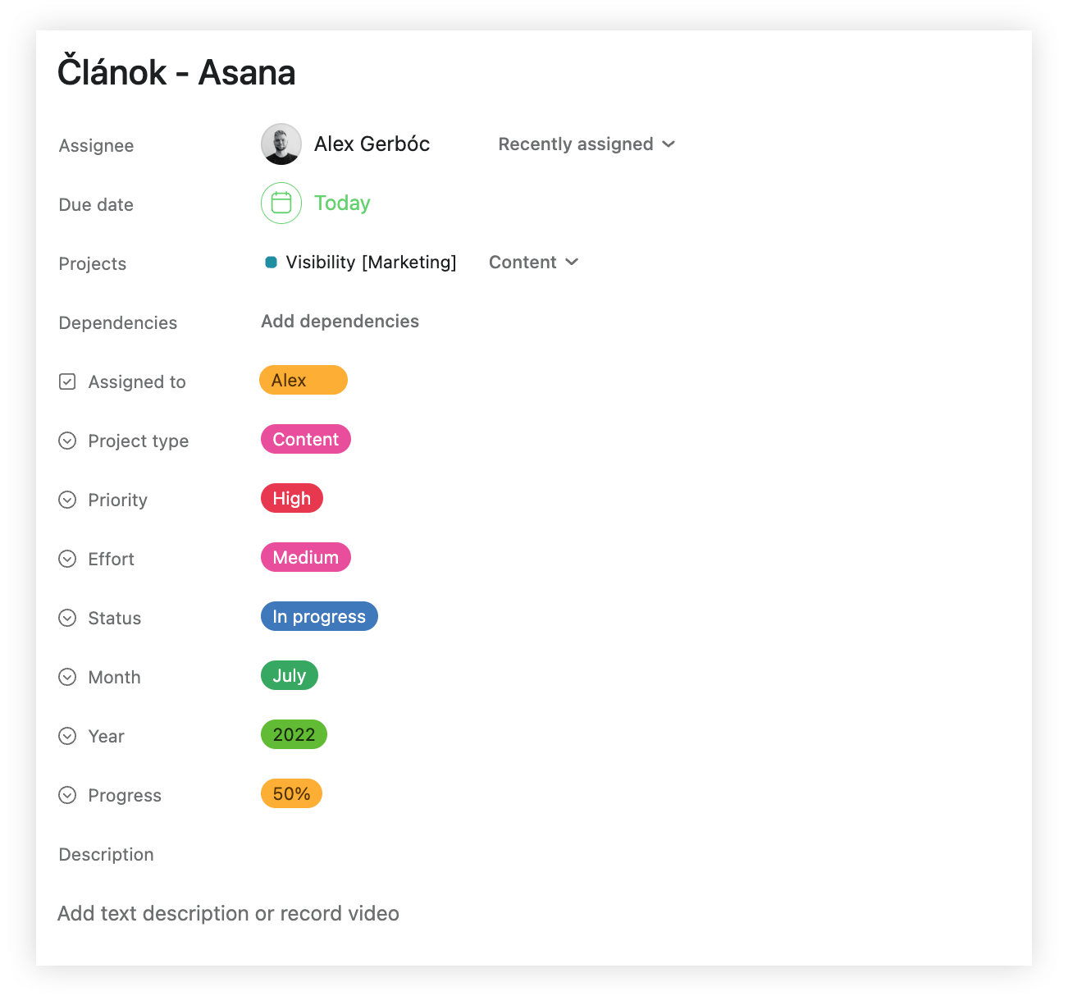Click the Project type field circle icon
This screenshot has width=1068, height=996.
click(67, 441)
